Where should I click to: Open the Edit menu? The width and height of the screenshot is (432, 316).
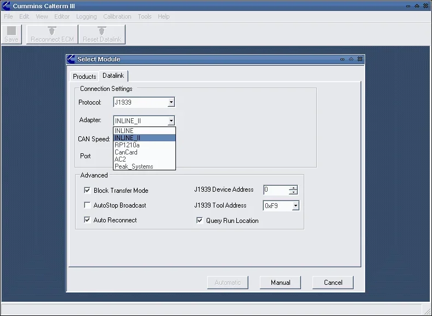(x=24, y=16)
